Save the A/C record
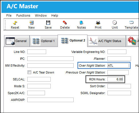Image resolution: width=139 pixels, height=113 pixels. pos(48,25)
